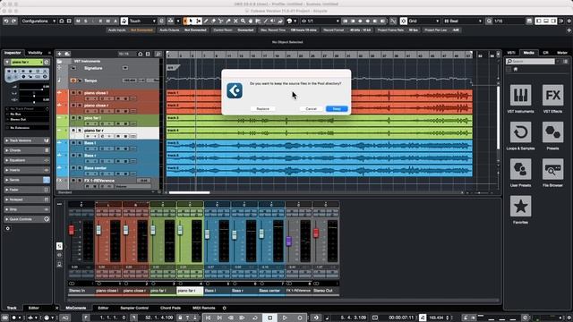Viewport: 573px width, 322px height.
Task: Open the setup gear below Inspector sections
Action: (x=8, y=229)
